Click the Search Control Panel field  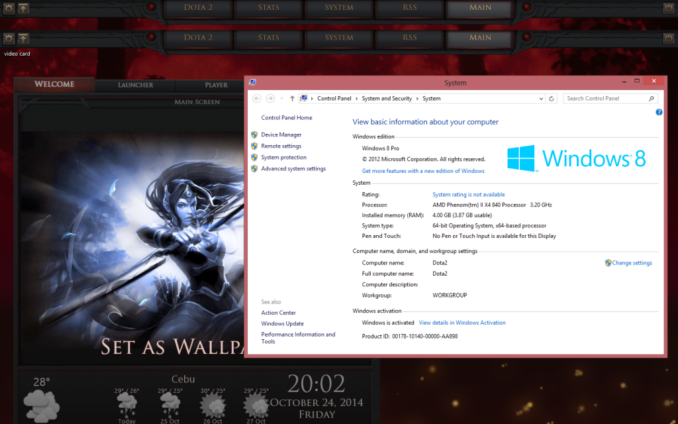pos(604,99)
